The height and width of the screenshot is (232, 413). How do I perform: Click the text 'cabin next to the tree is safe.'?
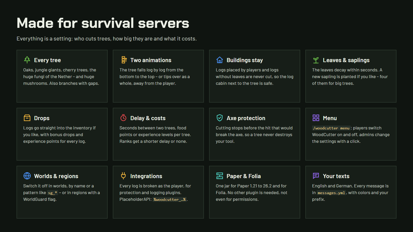click(x=244, y=83)
